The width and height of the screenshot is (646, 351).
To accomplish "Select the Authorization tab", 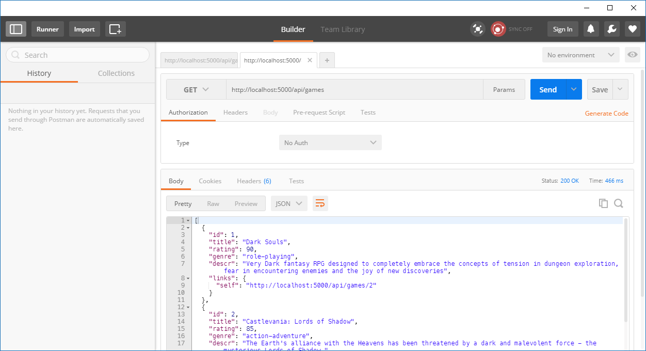I will point(188,112).
